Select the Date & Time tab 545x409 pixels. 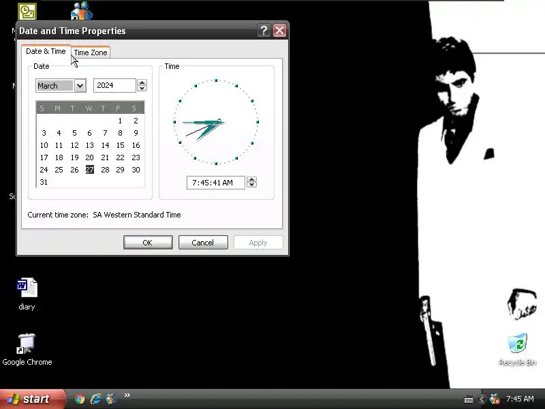(46, 52)
